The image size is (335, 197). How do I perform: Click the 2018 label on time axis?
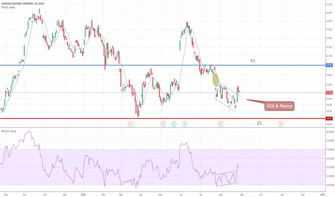pos(83,194)
